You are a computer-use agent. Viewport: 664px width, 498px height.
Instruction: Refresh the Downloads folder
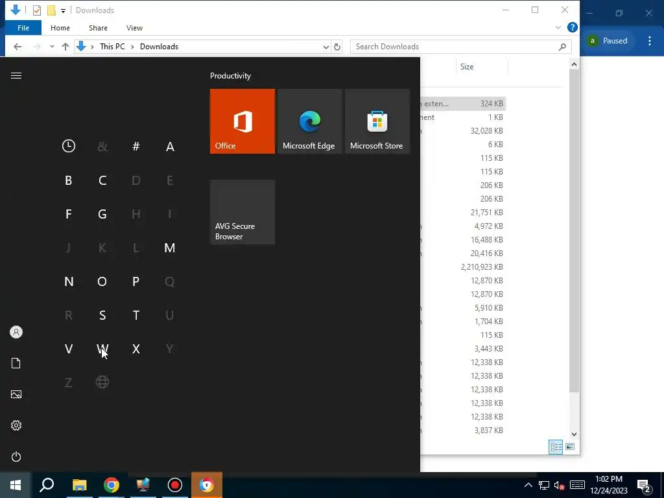click(x=337, y=47)
